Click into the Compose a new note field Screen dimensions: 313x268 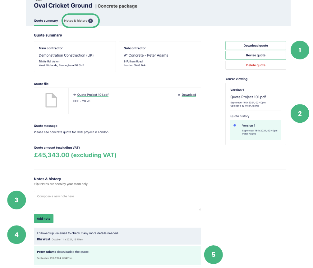click(x=117, y=201)
